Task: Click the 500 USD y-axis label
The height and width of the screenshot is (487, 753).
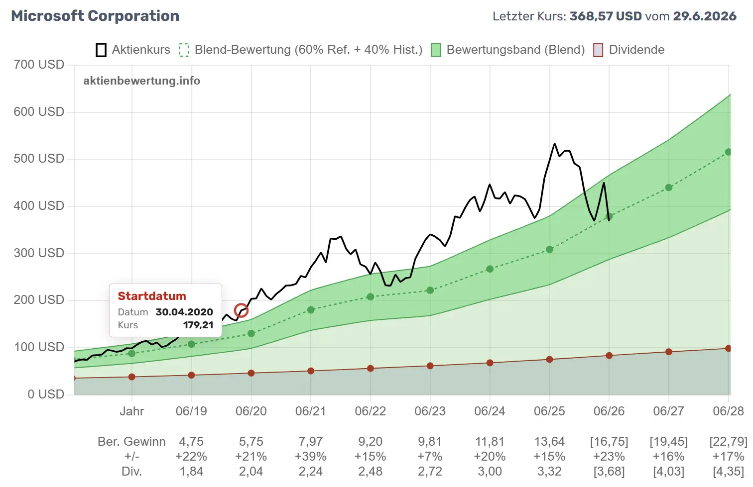Action: click(x=39, y=159)
